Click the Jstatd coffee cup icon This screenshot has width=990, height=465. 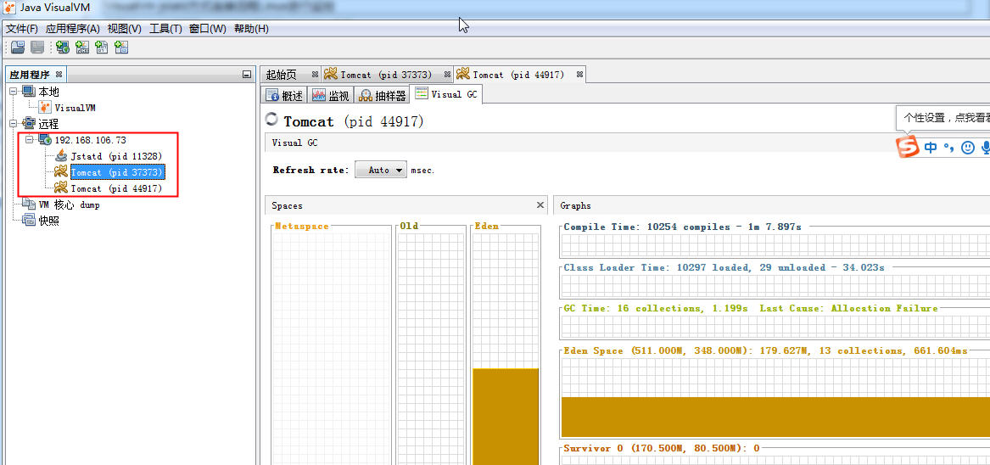coord(61,155)
